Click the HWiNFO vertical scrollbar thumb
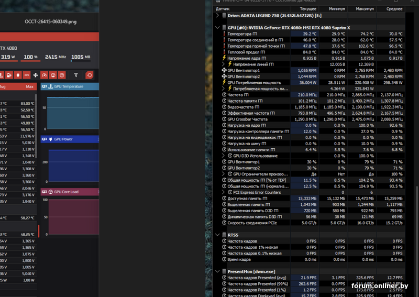419x297 pixels. tap(417, 241)
